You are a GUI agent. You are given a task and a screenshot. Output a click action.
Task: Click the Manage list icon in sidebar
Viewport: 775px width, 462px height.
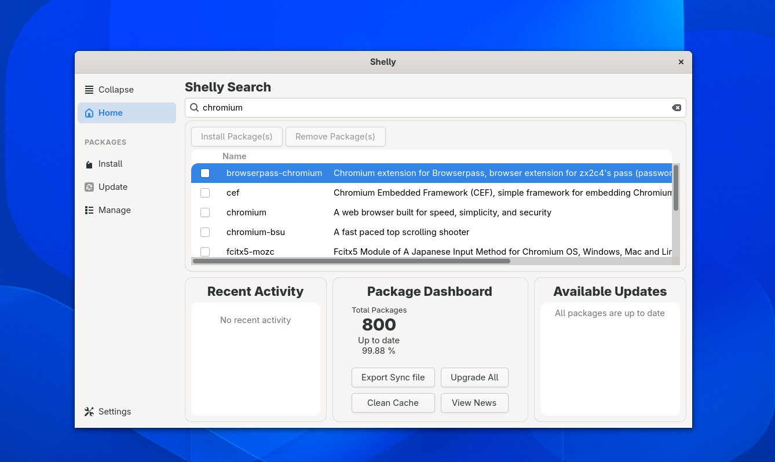tap(89, 210)
